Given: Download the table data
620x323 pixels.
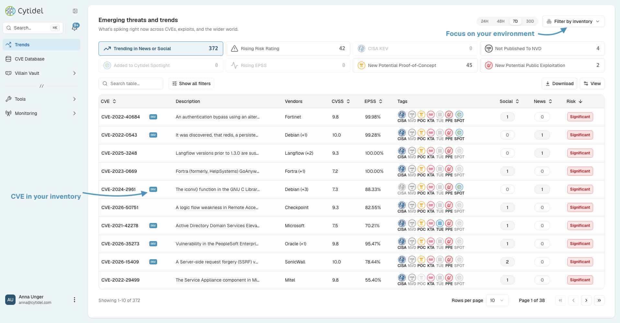Looking at the screenshot, I should (x=559, y=84).
